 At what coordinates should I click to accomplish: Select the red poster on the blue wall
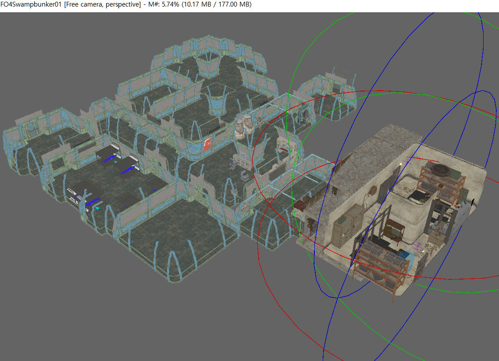click(208, 144)
